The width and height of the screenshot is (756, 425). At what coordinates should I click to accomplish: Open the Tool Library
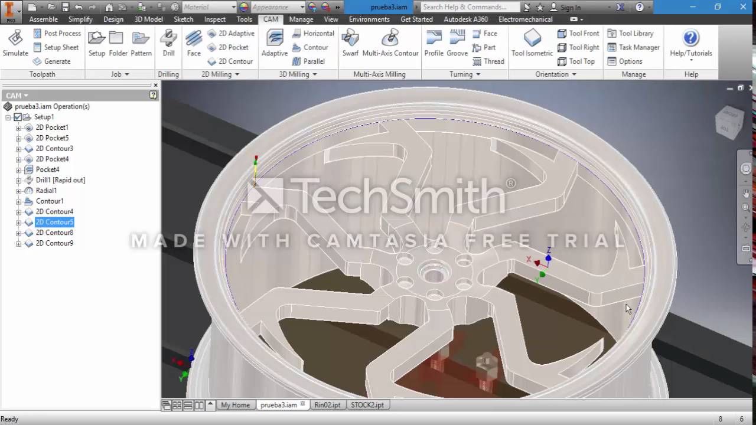click(630, 34)
